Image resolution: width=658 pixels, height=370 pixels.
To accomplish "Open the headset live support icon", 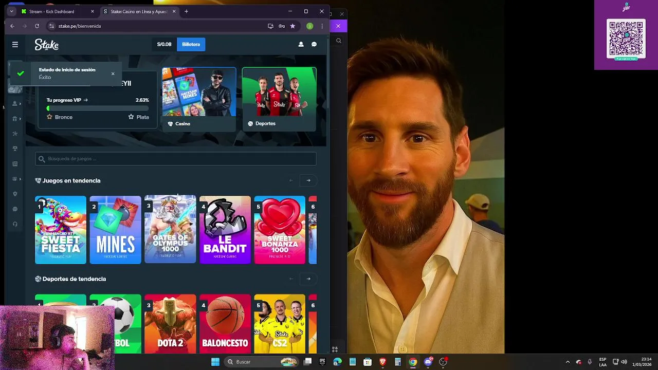I will pyautogui.click(x=15, y=224).
